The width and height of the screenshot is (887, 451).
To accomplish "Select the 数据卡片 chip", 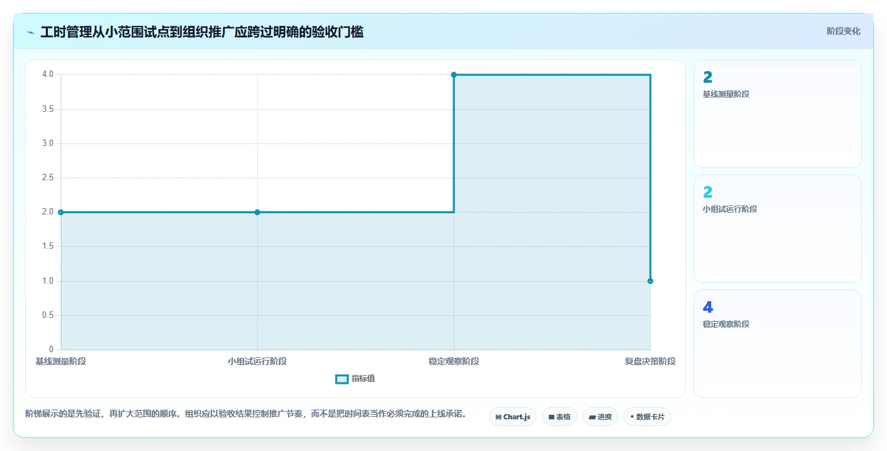I will pyautogui.click(x=647, y=417).
